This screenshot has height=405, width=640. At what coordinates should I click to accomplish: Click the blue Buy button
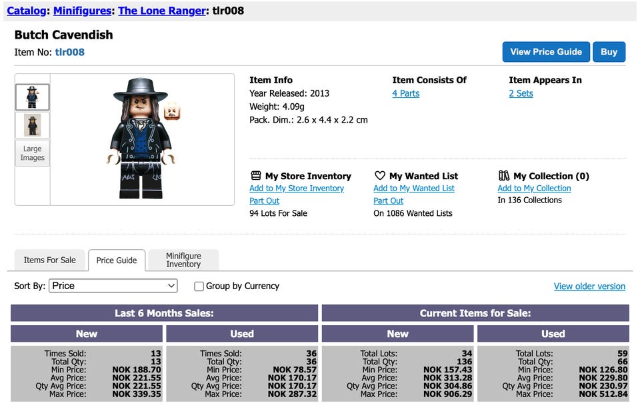click(x=609, y=52)
